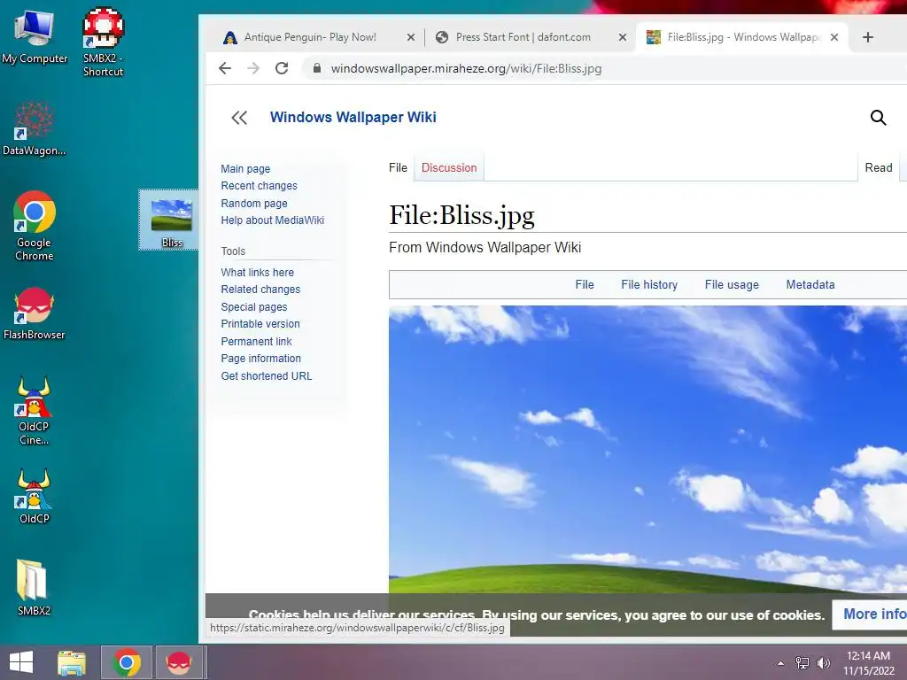The width and height of the screenshot is (907, 680).
Task: Close File:Bliss.jpg browser tab
Action: coord(834,37)
